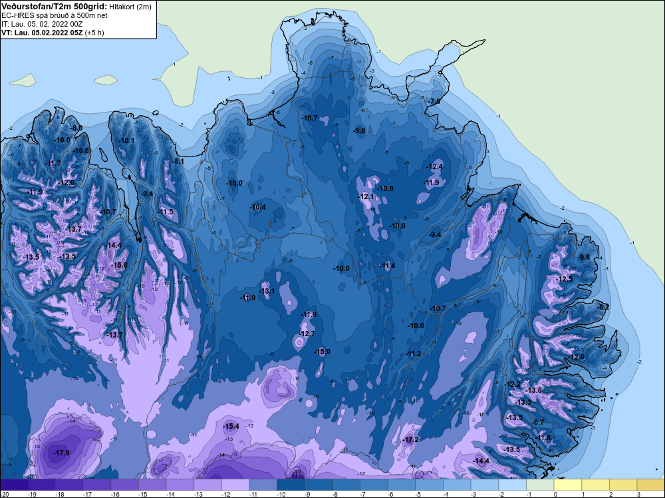The height and width of the screenshot is (498, 665).
Task: Click the -15.4 temperature label
Action: [231, 426]
